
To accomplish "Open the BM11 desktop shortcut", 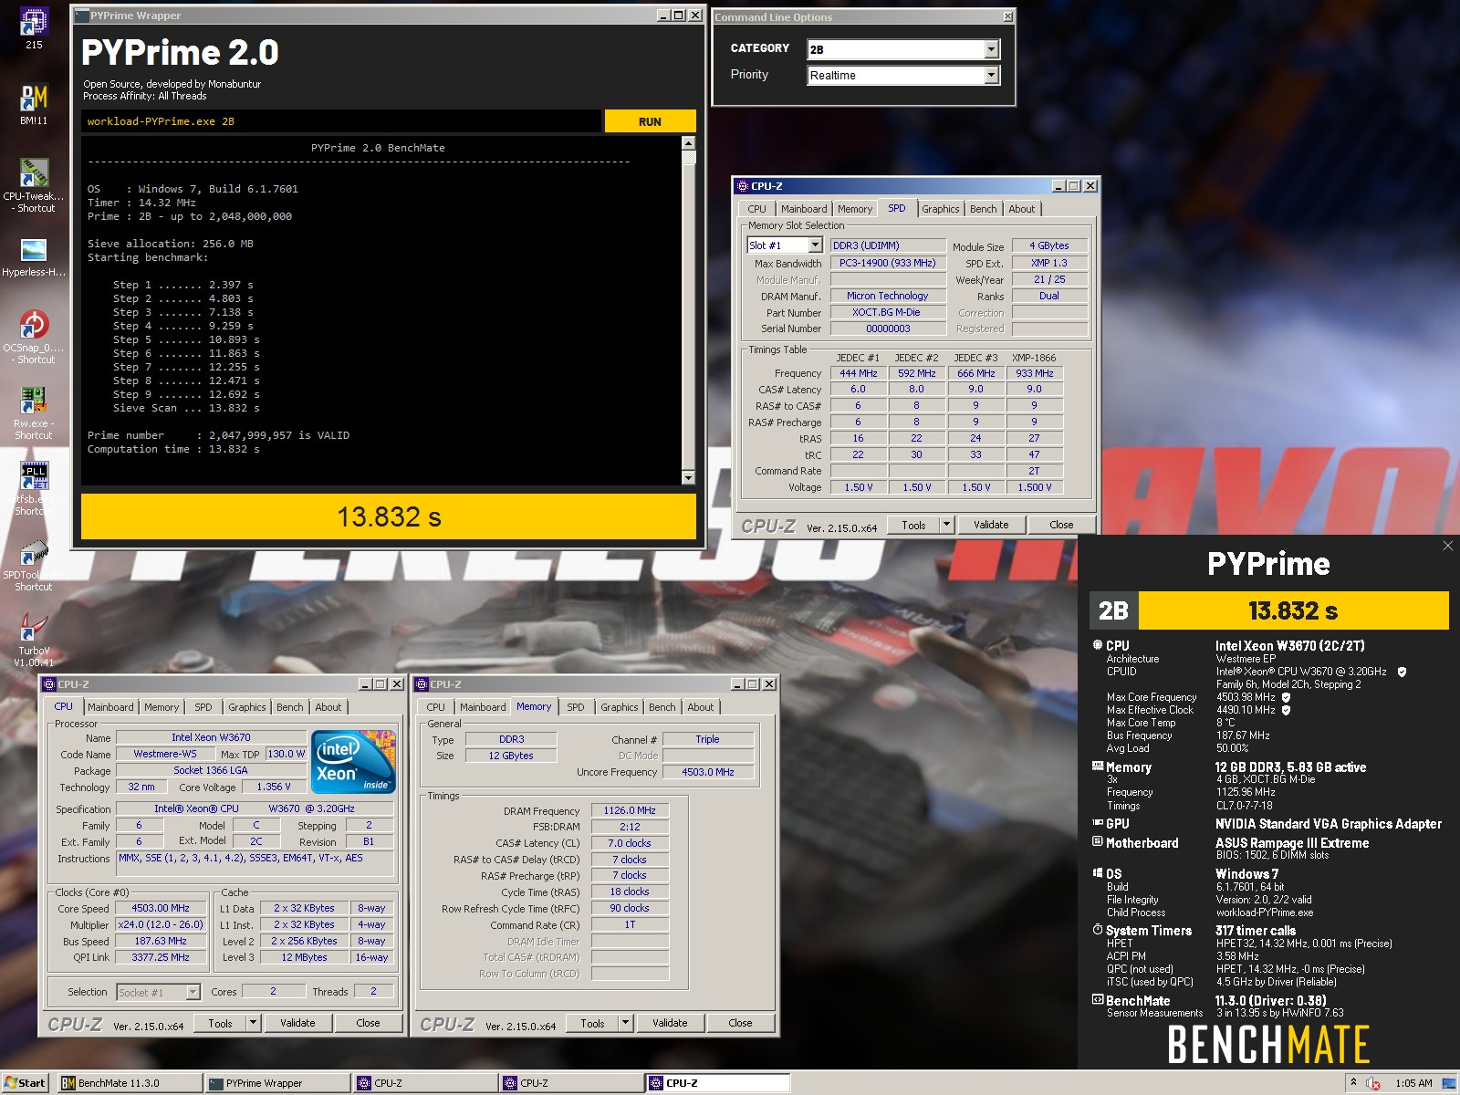I will coord(34,99).
